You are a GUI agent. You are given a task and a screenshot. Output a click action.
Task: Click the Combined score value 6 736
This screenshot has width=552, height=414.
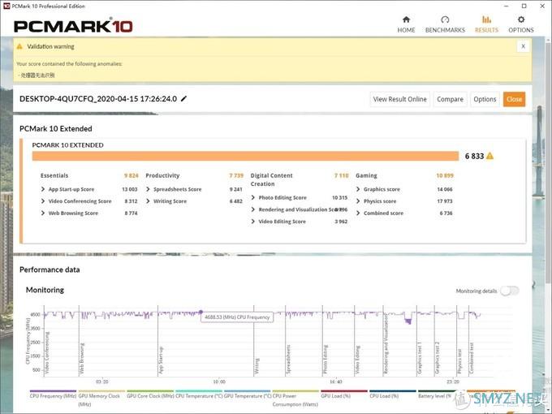click(x=446, y=213)
